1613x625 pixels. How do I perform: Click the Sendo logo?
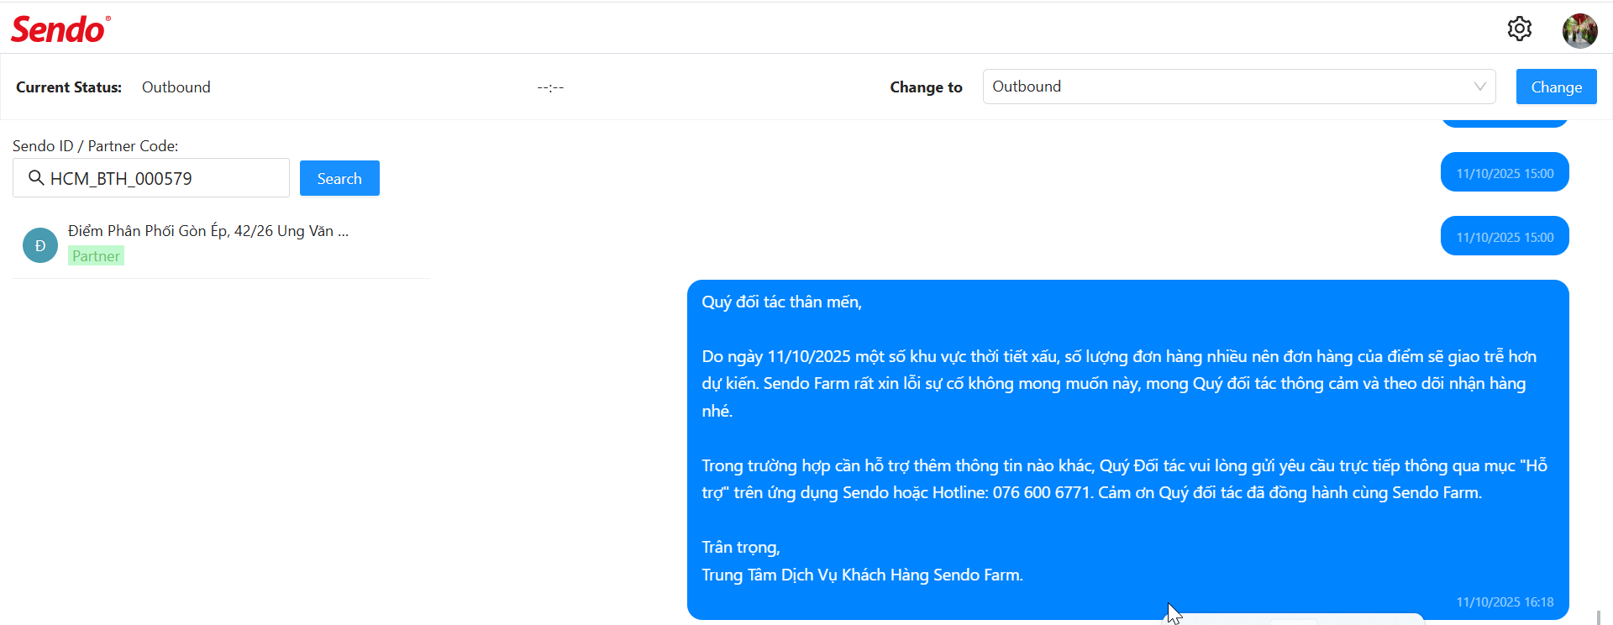[x=60, y=29]
